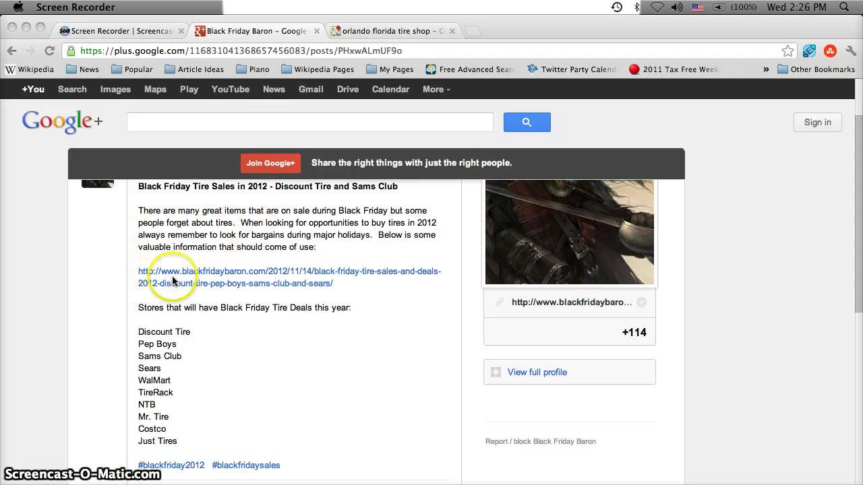Open the Screen Recorder app menu
The image size is (863, 485).
(76, 7)
